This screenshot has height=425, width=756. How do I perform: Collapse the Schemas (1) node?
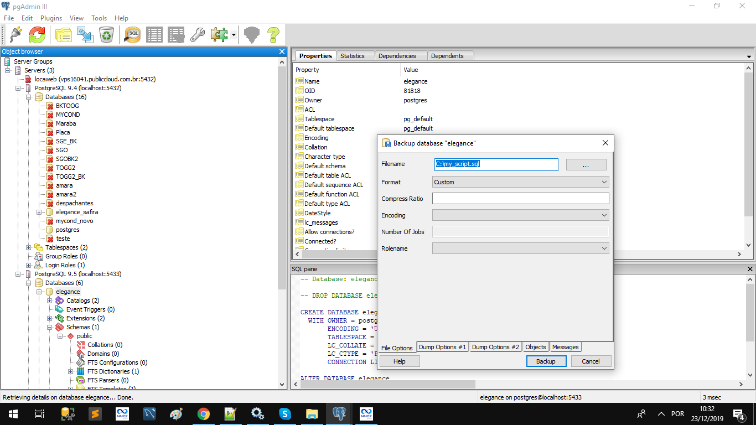click(50, 327)
